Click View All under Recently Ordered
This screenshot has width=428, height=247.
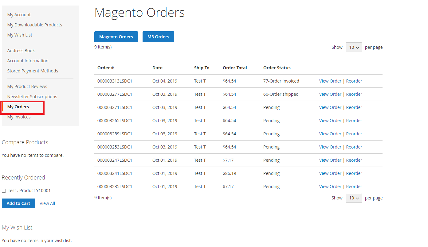47,203
